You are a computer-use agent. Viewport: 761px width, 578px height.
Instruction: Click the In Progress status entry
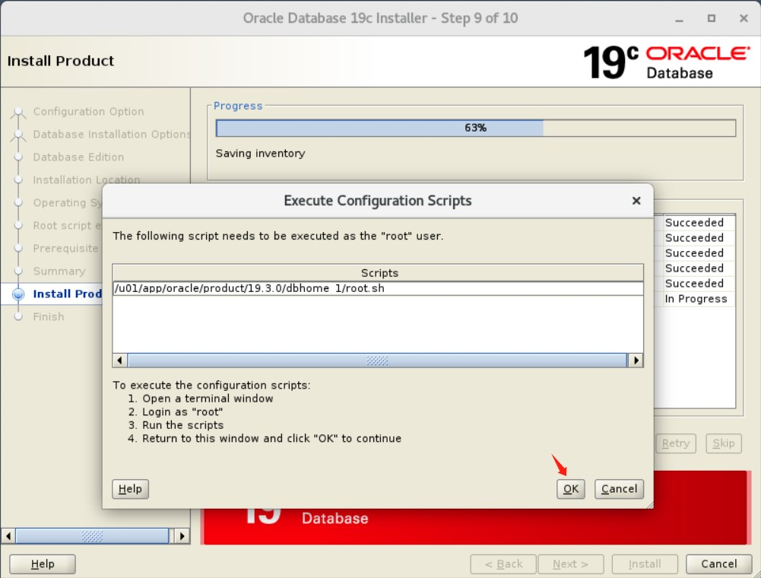click(x=696, y=299)
